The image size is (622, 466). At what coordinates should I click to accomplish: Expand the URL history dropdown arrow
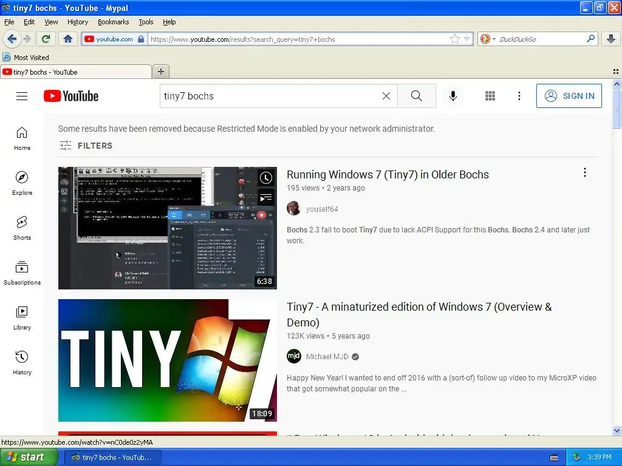tap(467, 39)
